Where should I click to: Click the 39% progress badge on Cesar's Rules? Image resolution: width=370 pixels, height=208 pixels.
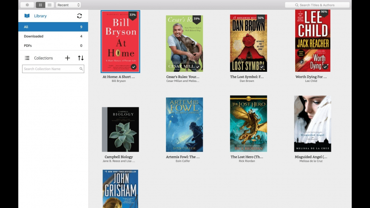pos(196,20)
